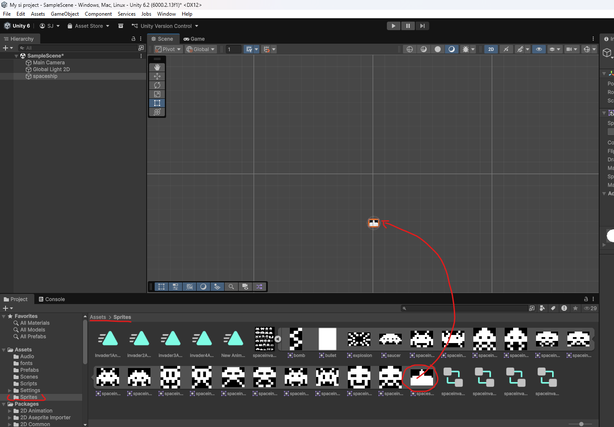
Task: Click the Assets breadcrumb link
Action: 98,317
